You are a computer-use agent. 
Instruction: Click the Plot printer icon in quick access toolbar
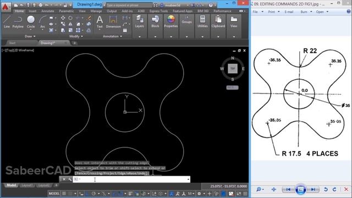click(x=40, y=5)
